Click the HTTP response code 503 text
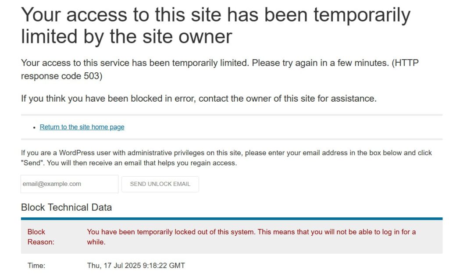Image resolution: width=449 pixels, height=280 pixels. [x=220, y=69]
